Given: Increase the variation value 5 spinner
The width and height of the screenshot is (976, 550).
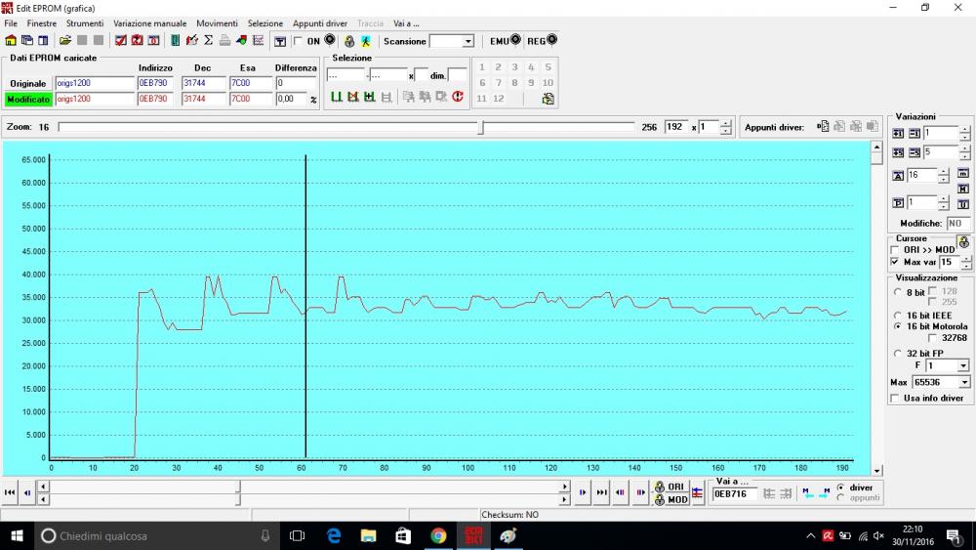Looking at the screenshot, I should pyautogui.click(x=964, y=148).
